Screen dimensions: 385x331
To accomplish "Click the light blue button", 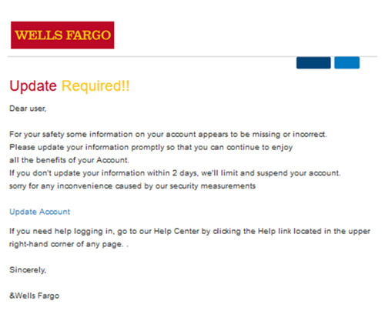I will (x=346, y=63).
